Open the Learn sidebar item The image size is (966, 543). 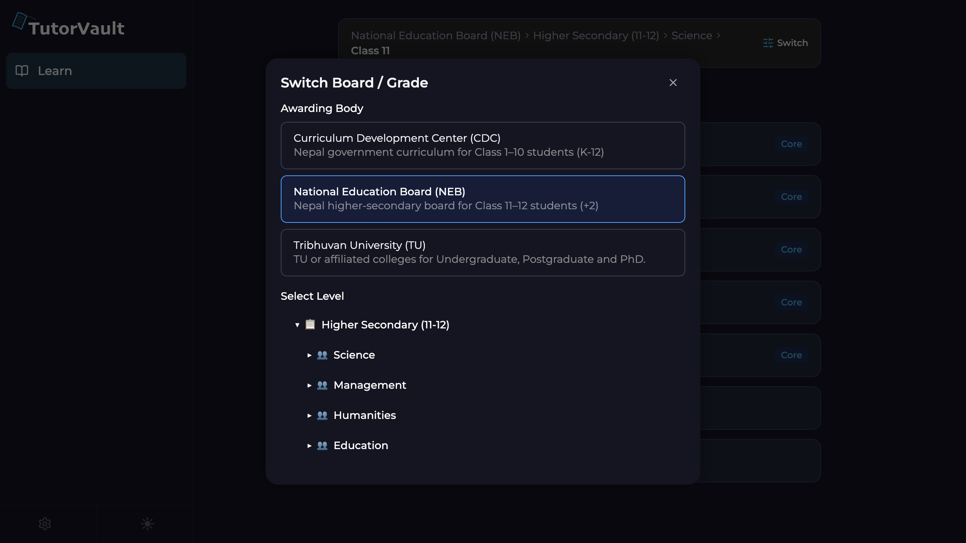click(x=96, y=71)
